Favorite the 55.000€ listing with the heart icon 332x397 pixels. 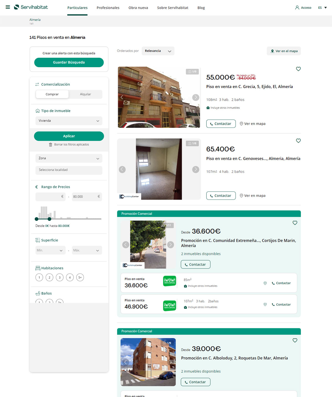(298, 69)
